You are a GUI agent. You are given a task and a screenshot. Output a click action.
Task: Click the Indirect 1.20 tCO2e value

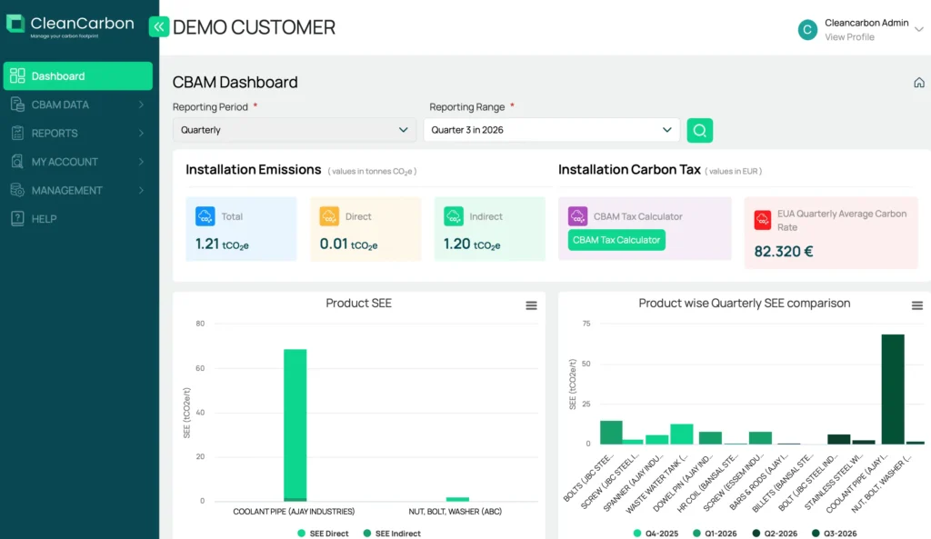[472, 244]
